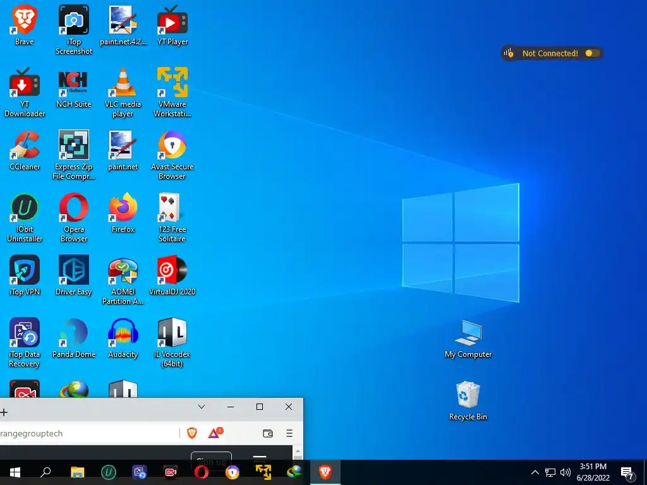
Task: Open the paint.net.4.2 installer icon
Action: pyautogui.click(x=123, y=25)
